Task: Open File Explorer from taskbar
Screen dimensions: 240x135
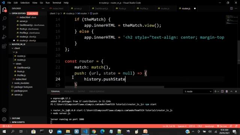Action: (68, 132)
